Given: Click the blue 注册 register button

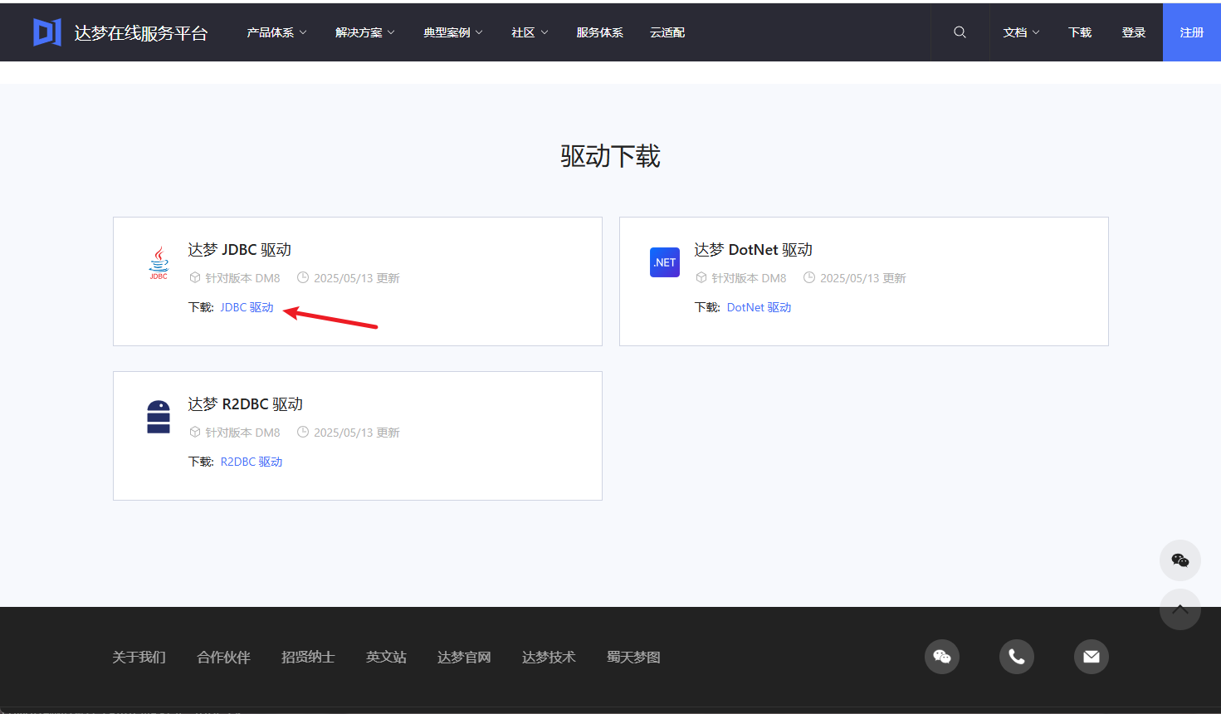Looking at the screenshot, I should (x=1192, y=32).
